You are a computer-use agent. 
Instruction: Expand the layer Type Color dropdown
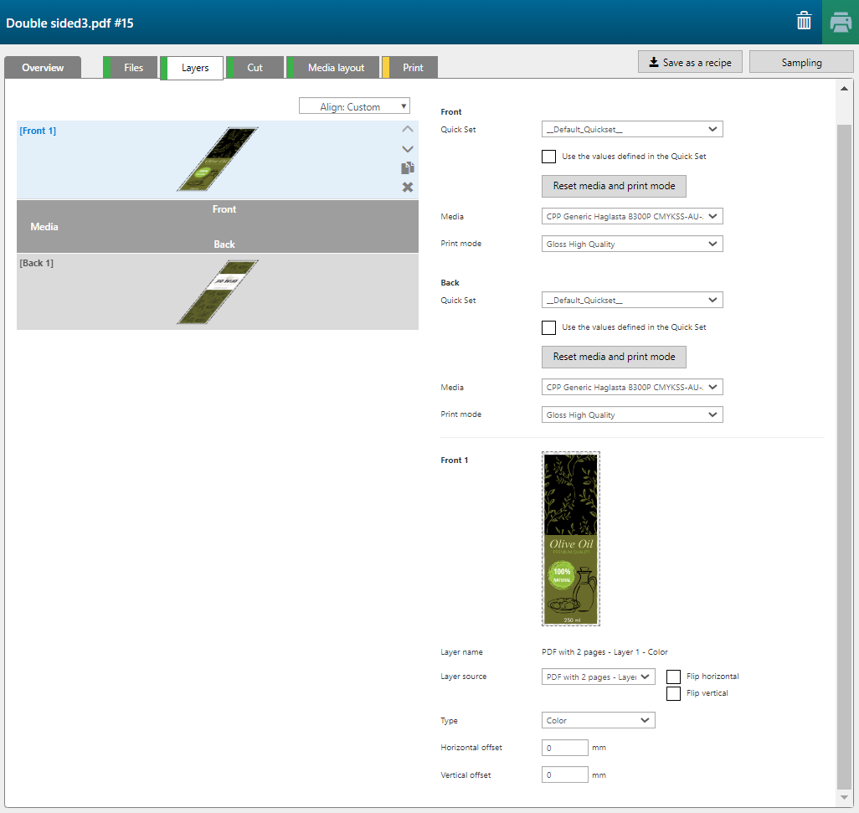pos(598,720)
